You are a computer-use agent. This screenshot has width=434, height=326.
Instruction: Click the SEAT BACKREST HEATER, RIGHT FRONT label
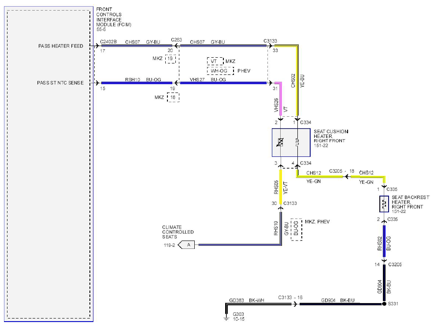click(x=411, y=202)
